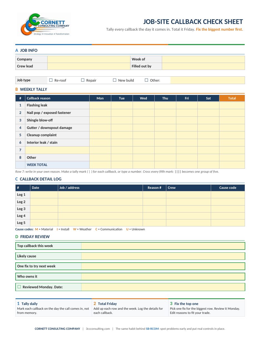Click the Log 1 Cause code field
260x337 pixels.
click(x=228, y=195)
